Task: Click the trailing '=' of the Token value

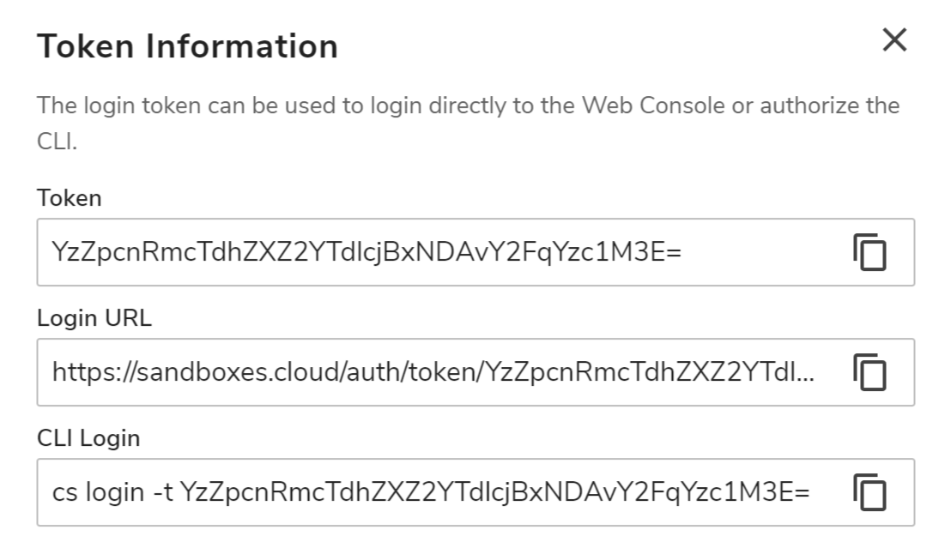Action: click(x=674, y=252)
